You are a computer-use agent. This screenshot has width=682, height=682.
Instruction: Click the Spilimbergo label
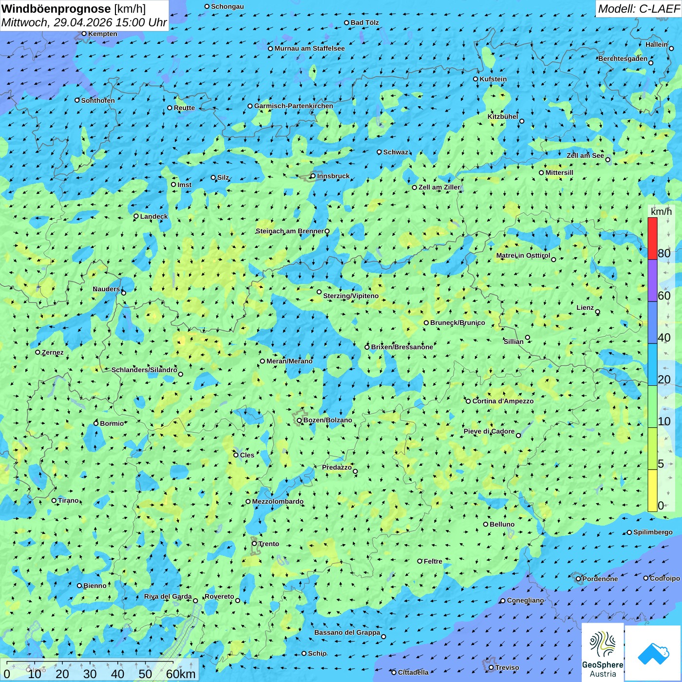tap(653, 532)
